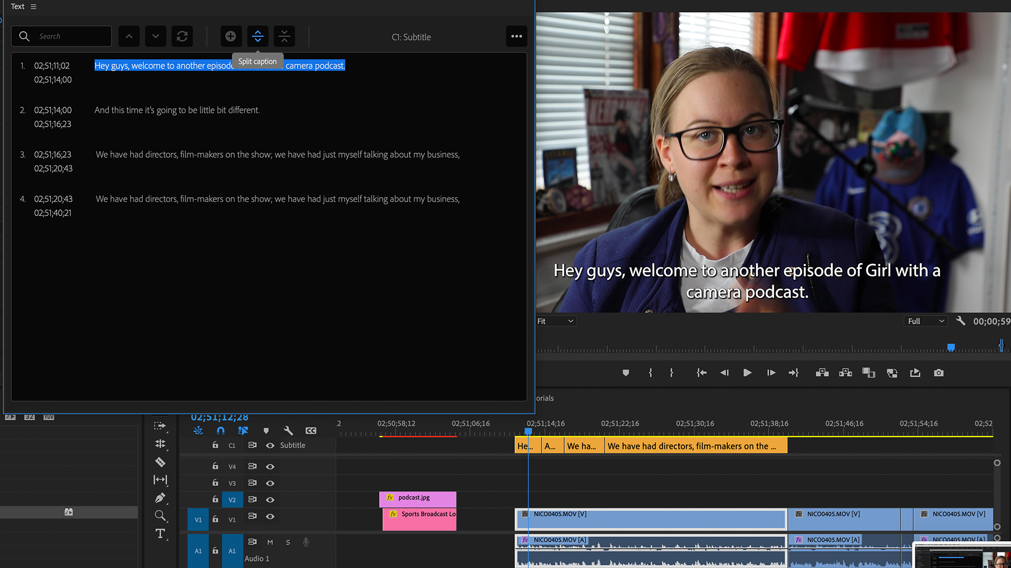Select caption 4 text about directors
Screen dimensions: 1011x568
point(277,199)
